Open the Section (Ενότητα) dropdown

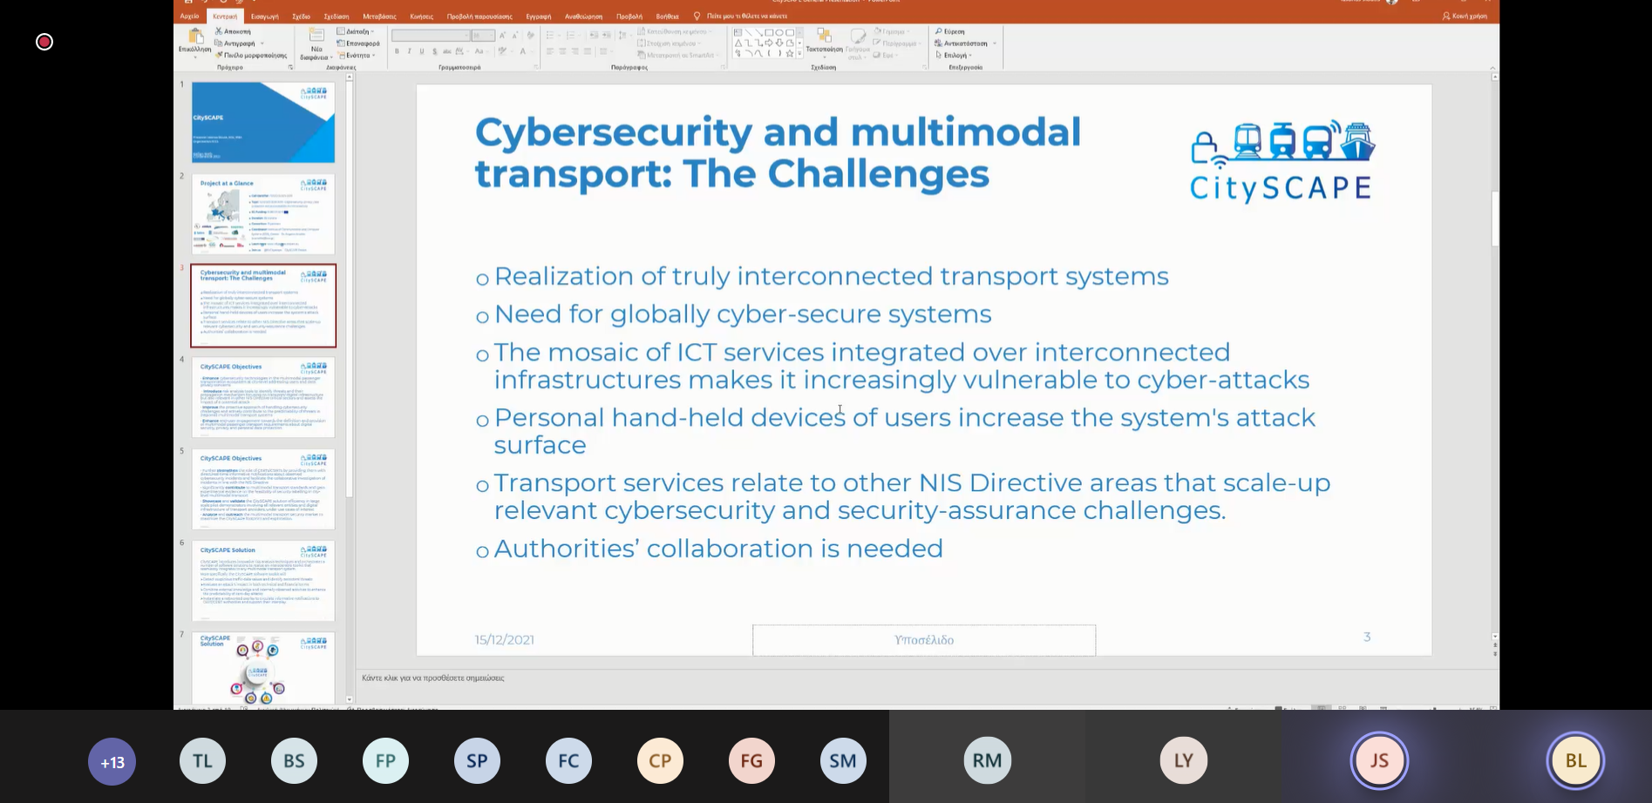[357, 55]
